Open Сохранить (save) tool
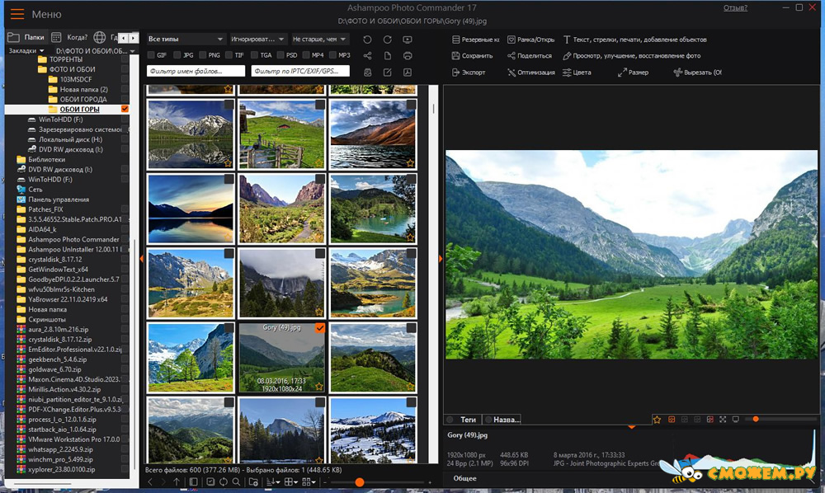825x493 pixels. [472, 56]
